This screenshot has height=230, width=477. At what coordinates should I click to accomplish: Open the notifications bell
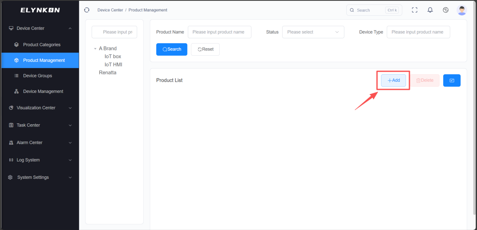(x=430, y=10)
